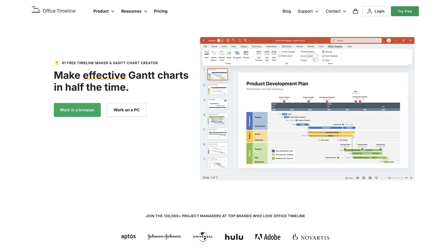Image resolution: width=447 pixels, height=251 pixels.
Task: Open the Pricing link
Action: (x=161, y=11)
